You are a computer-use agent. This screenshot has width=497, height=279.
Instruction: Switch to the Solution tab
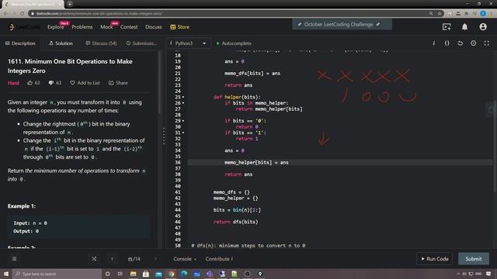click(61, 43)
